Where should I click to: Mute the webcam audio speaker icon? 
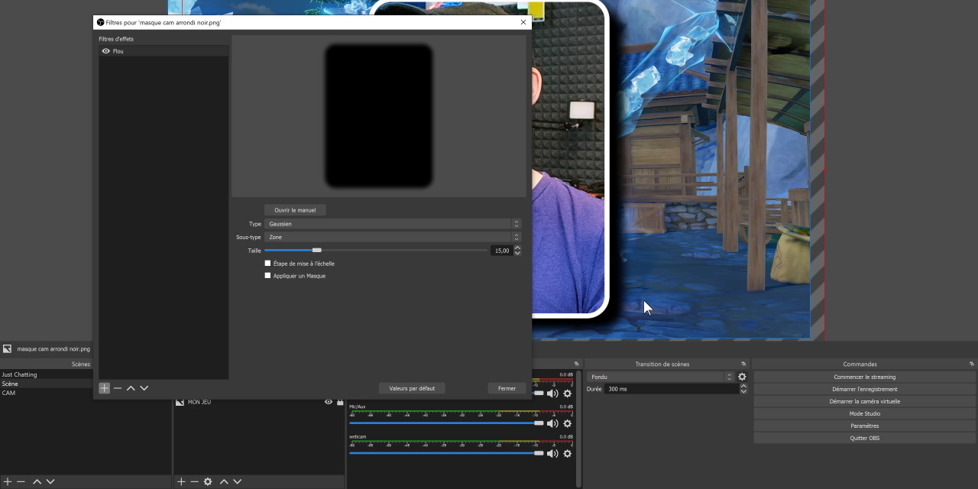[552, 454]
